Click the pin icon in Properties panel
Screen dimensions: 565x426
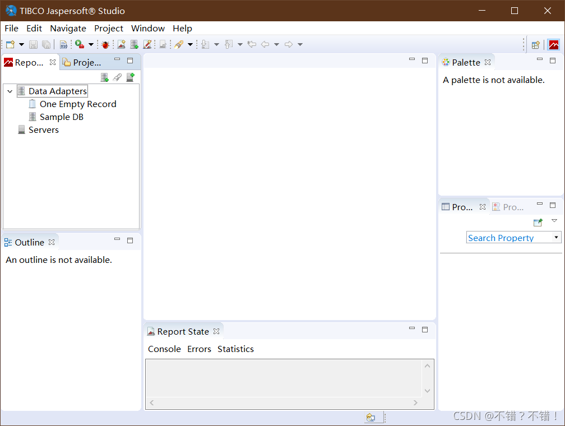pyautogui.click(x=538, y=223)
